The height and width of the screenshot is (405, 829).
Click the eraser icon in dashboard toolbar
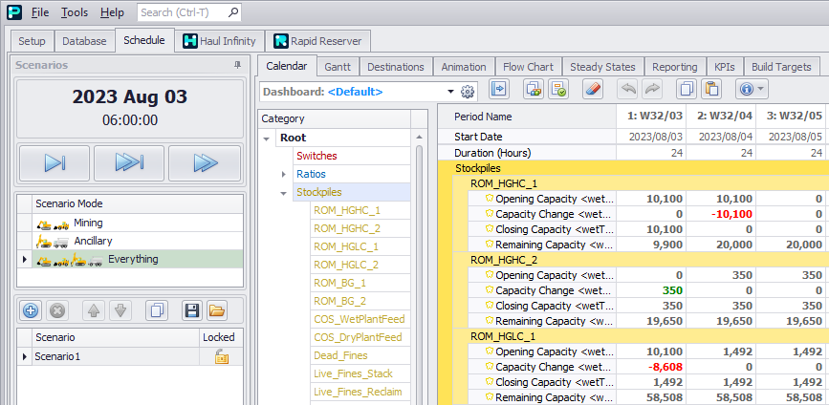point(592,90)
